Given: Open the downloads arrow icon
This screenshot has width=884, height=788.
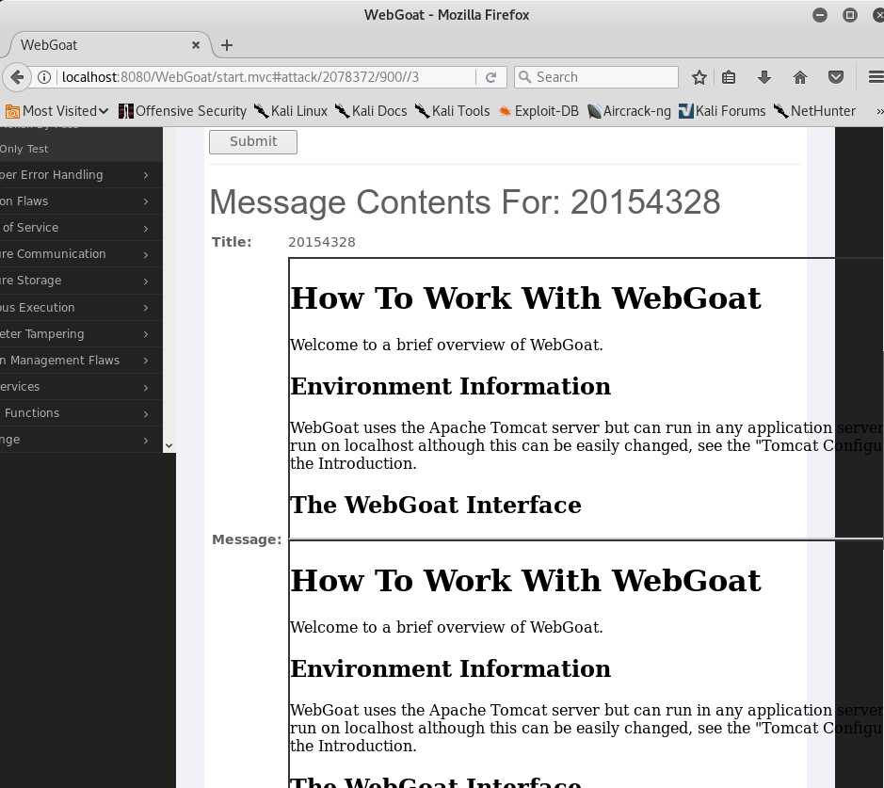Looking at the screenshot, I should point(763,77).
